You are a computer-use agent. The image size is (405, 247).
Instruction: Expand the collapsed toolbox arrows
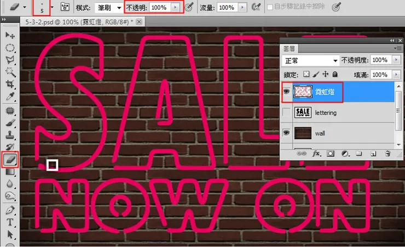4,19
